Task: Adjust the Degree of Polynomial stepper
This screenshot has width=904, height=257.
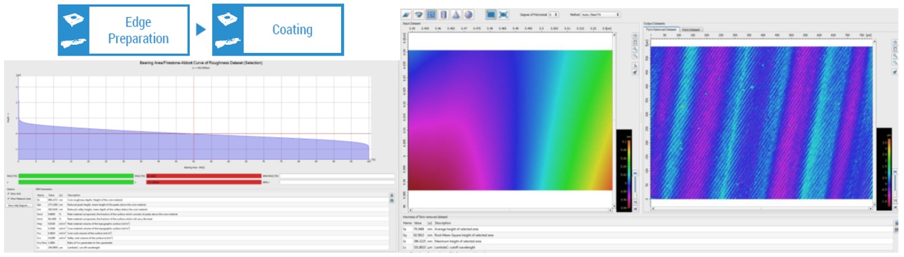Action: tap(554, 15)
